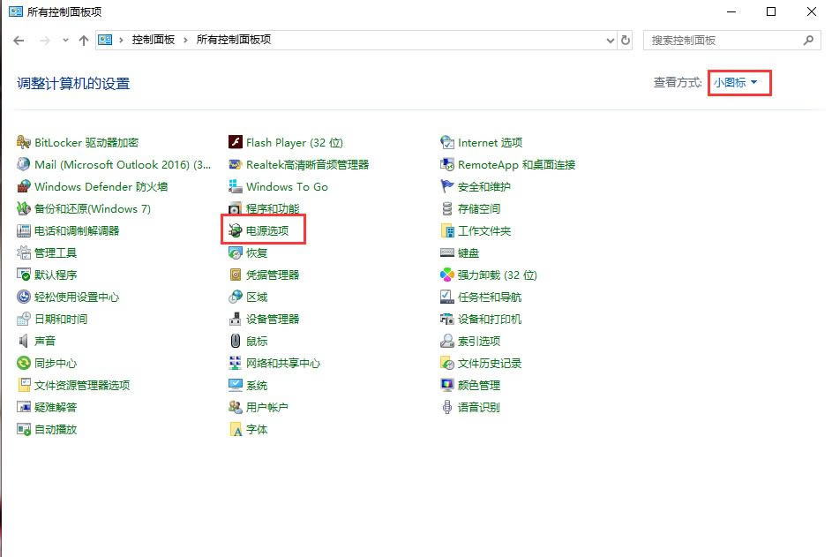Open the 系统 system link
Viewport: 832px width, 557px height.
point(257,385)
